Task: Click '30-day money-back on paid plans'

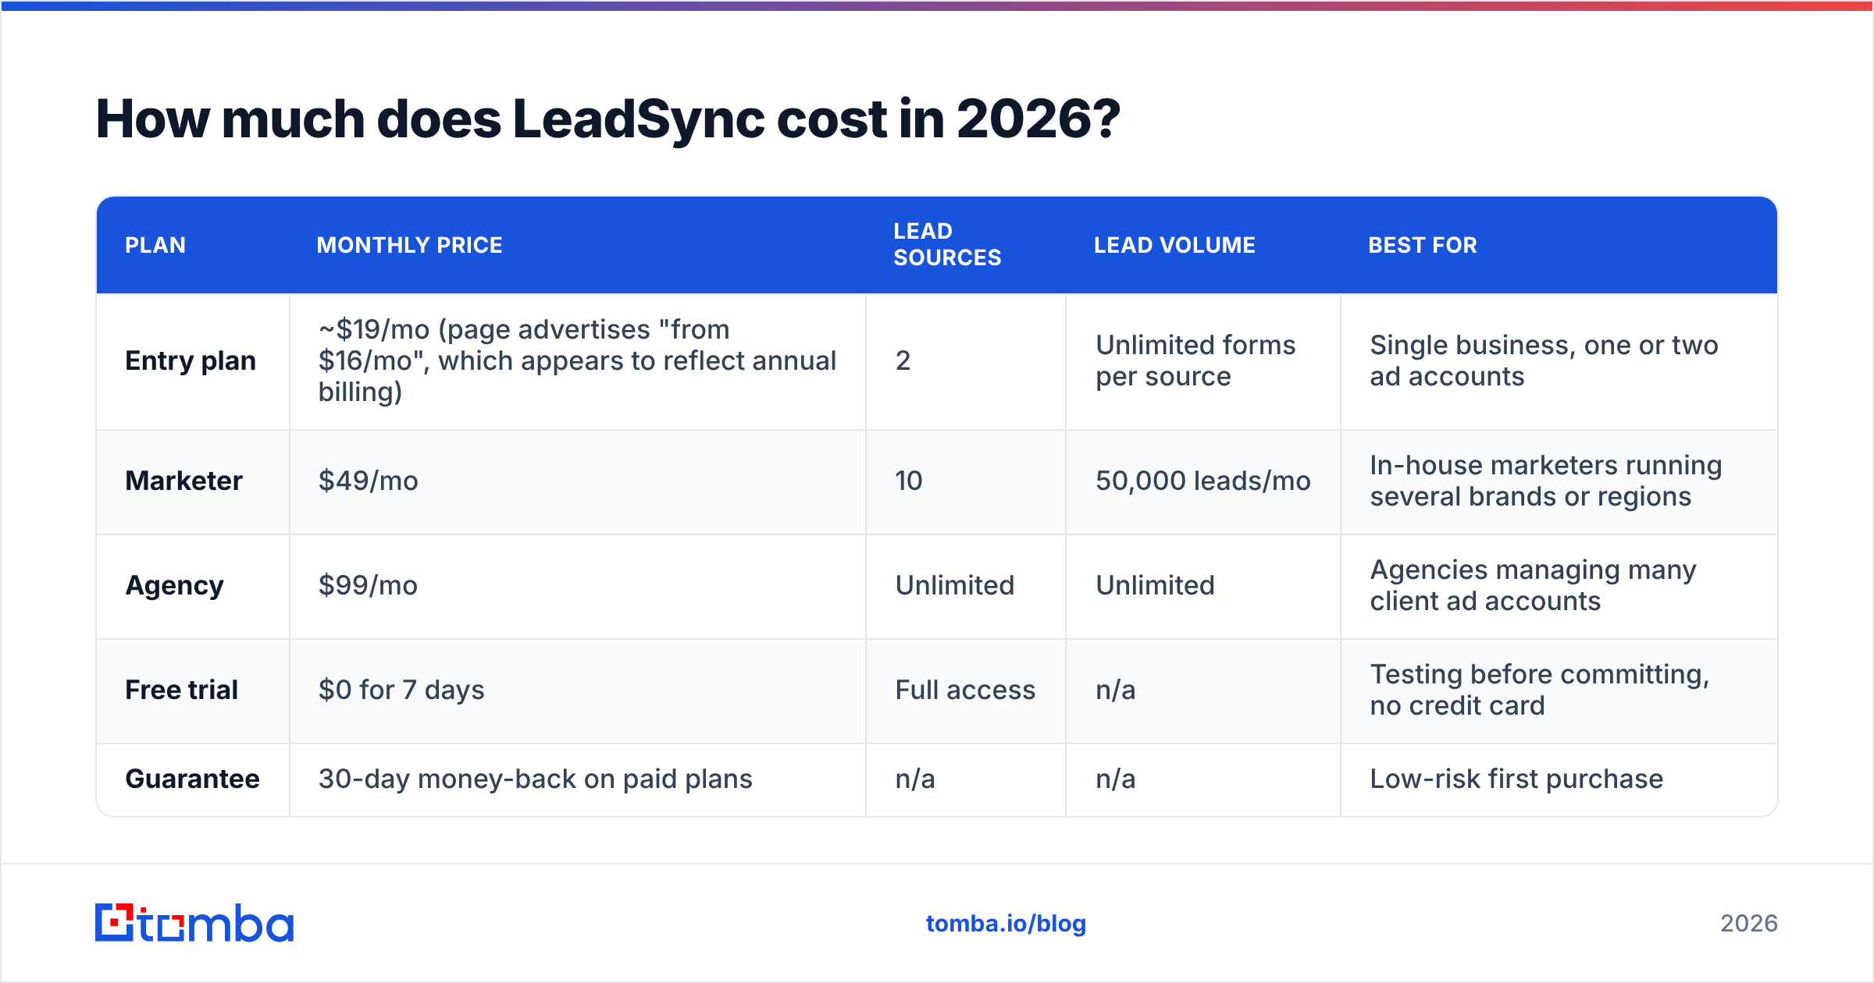Action: pyautogui.click(x=535, y=779)
